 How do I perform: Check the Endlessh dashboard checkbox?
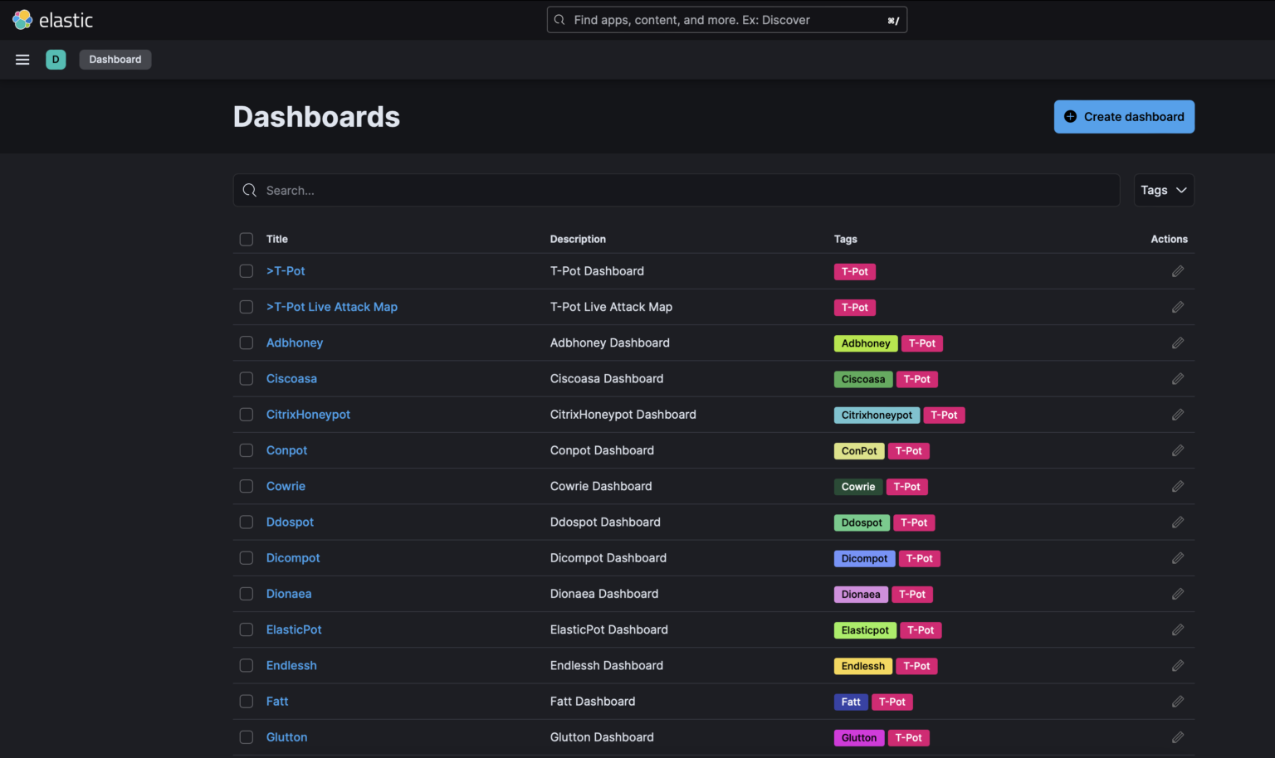247,666
